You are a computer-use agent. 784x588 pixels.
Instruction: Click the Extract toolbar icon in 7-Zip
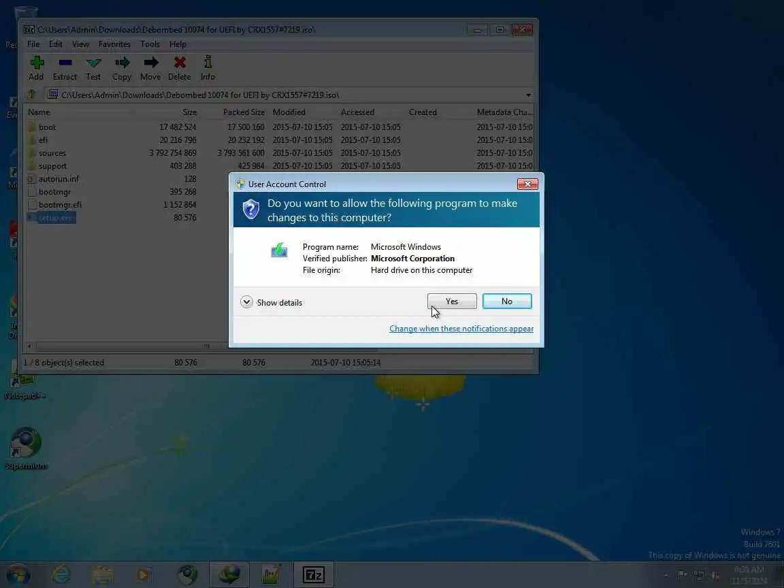[x=65, y=63]
